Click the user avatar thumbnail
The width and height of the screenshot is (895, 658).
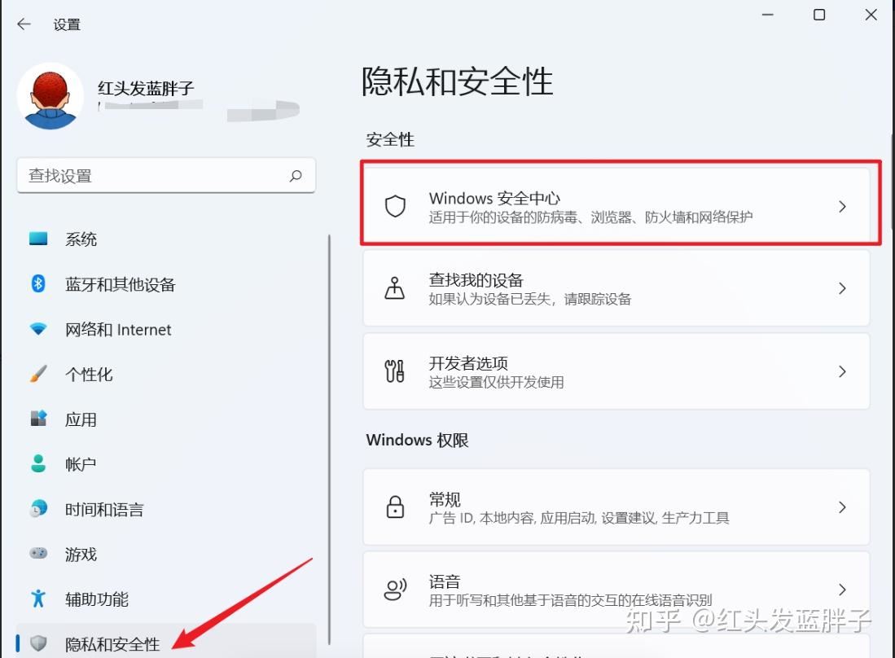click(x=50, y=94)
